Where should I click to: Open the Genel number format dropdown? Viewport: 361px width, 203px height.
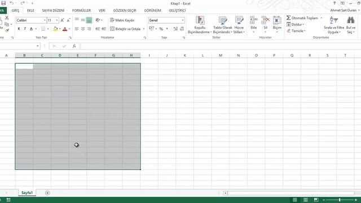[183, 20]
